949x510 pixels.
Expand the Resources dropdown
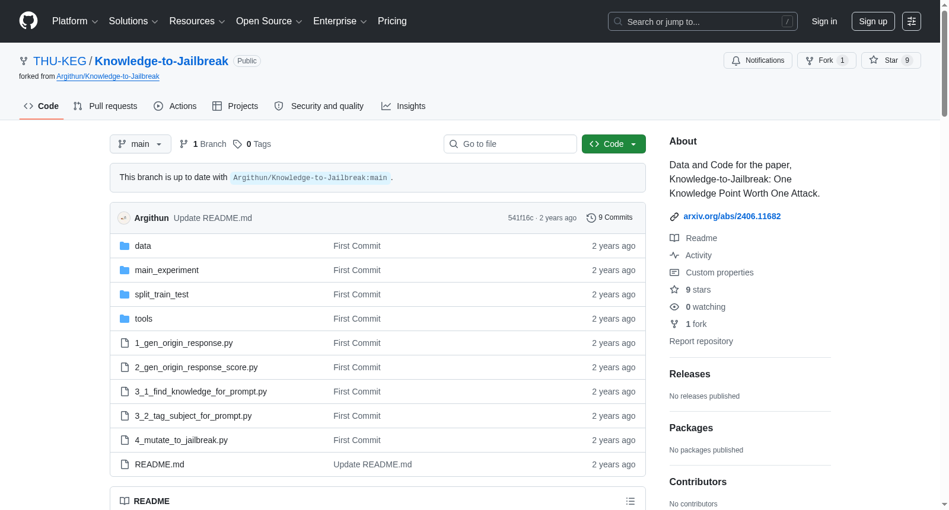(x=197, y=21)
